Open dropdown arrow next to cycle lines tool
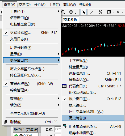Screen dimensions: 125x136 click(114, 12)
